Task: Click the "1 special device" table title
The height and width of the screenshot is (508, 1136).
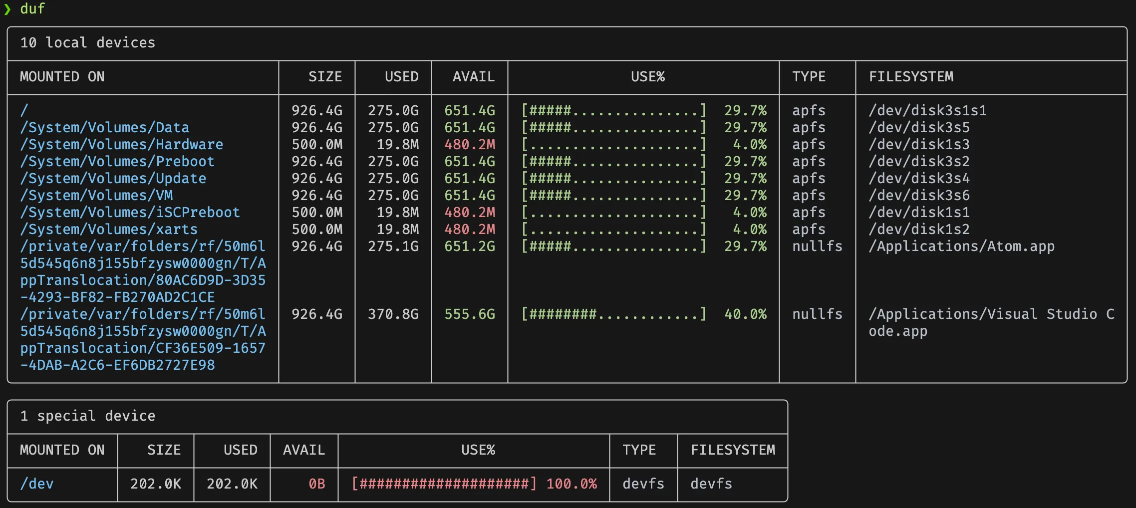Action: tap(87, 416)
